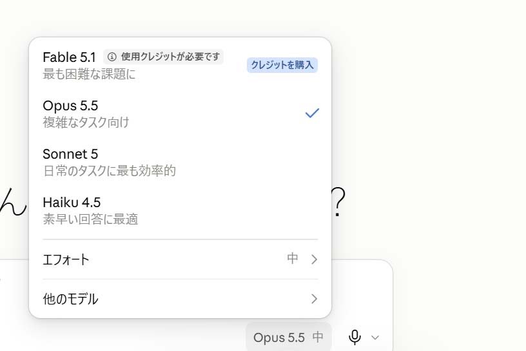Viewport: 526px width, 351px height.
Task: Click the 中 indicator on the model selector
Action: click(x=318, y=337)
